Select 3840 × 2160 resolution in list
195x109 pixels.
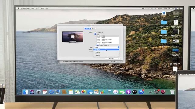(x=108, y=36)
